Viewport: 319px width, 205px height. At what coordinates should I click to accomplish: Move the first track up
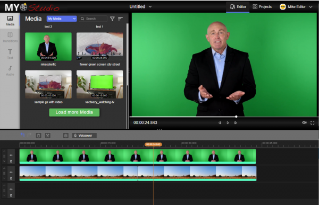[x=4, y=151]
